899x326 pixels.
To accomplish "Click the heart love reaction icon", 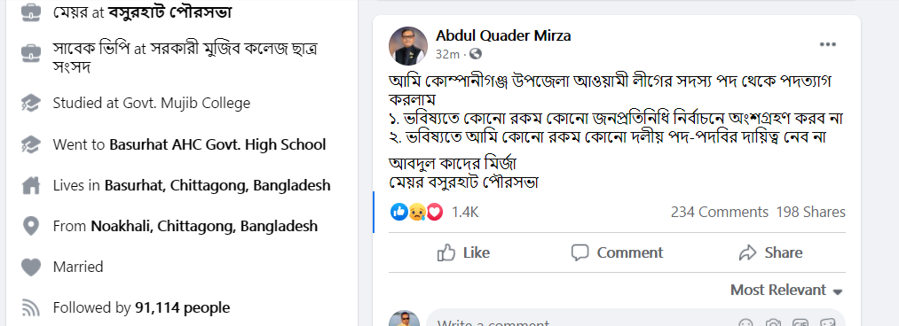I will pyautogui.click(x=435, y=213).
